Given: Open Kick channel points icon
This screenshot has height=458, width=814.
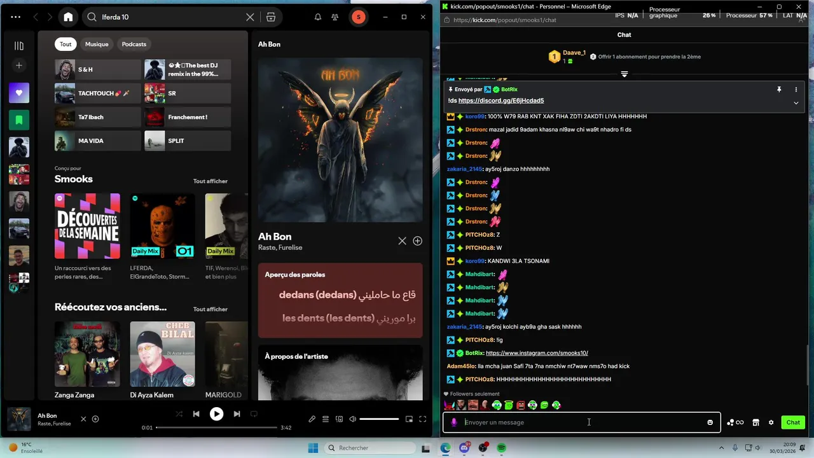Looking at the screenshot, I should click(x=735, y=422).
